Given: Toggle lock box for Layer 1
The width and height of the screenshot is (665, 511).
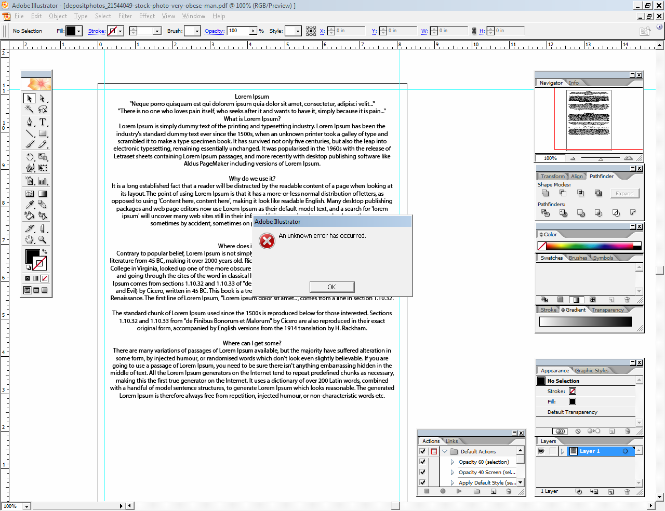Looking at the screenshot, I should click(x=553, y=451).
